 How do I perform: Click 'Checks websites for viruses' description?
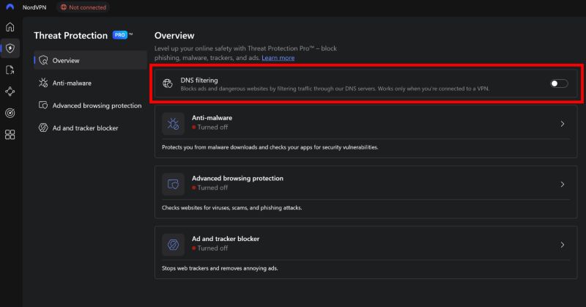(x=232, y=208)
